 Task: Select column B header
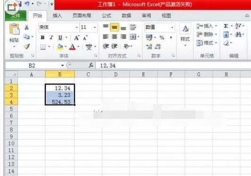[x=60, y=74]
